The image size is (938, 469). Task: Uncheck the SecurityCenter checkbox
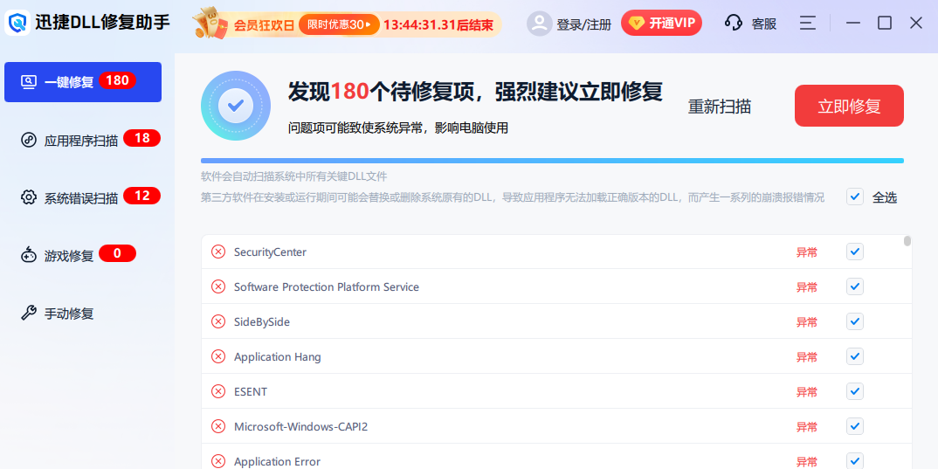(x=855, y=252)
